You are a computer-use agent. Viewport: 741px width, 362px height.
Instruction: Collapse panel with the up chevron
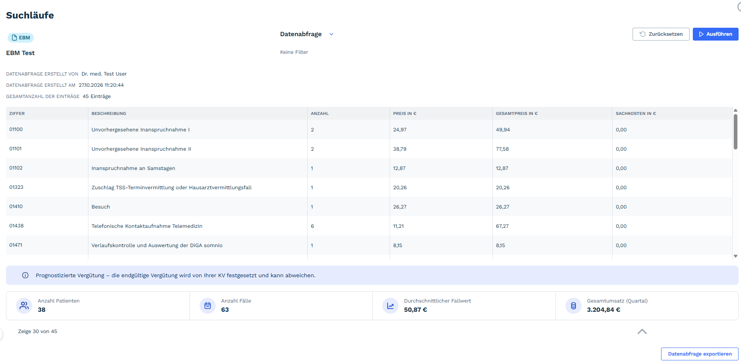pos(642,331)
